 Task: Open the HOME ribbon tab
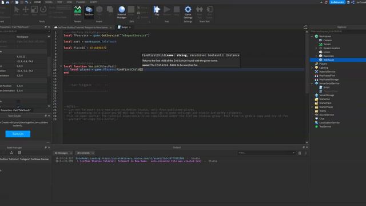(37, 2)
